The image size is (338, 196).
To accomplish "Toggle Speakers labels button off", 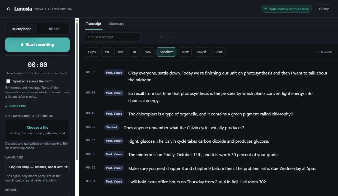I will click(x=166, y=52).
